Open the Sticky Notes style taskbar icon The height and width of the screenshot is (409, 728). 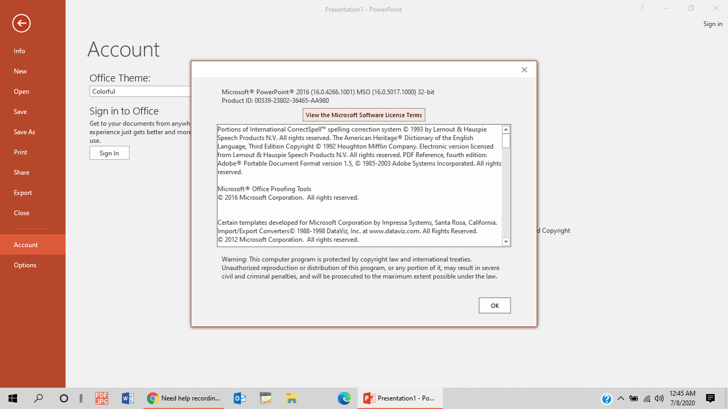pyautogui.click(x=266, y=398)
